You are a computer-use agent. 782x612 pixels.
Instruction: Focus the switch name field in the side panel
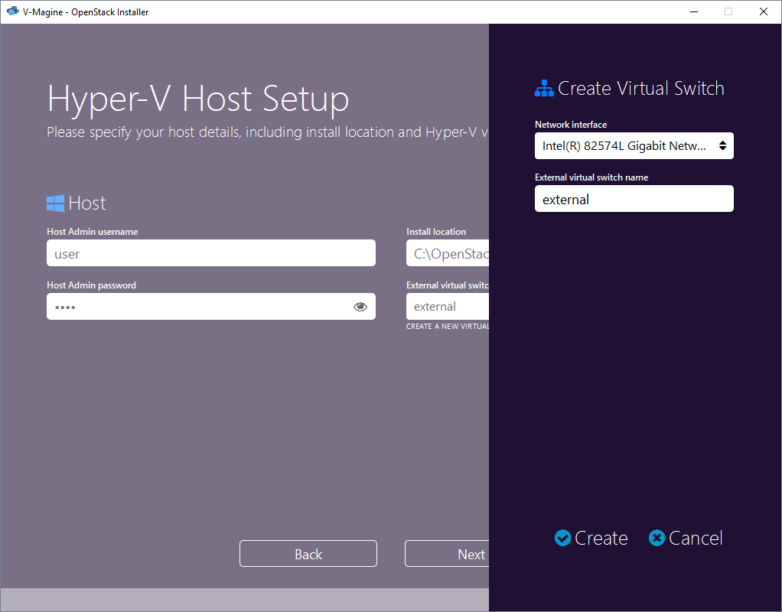[x=634, y=199]
